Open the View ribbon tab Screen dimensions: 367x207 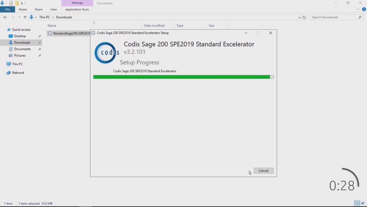click(53, 9)
